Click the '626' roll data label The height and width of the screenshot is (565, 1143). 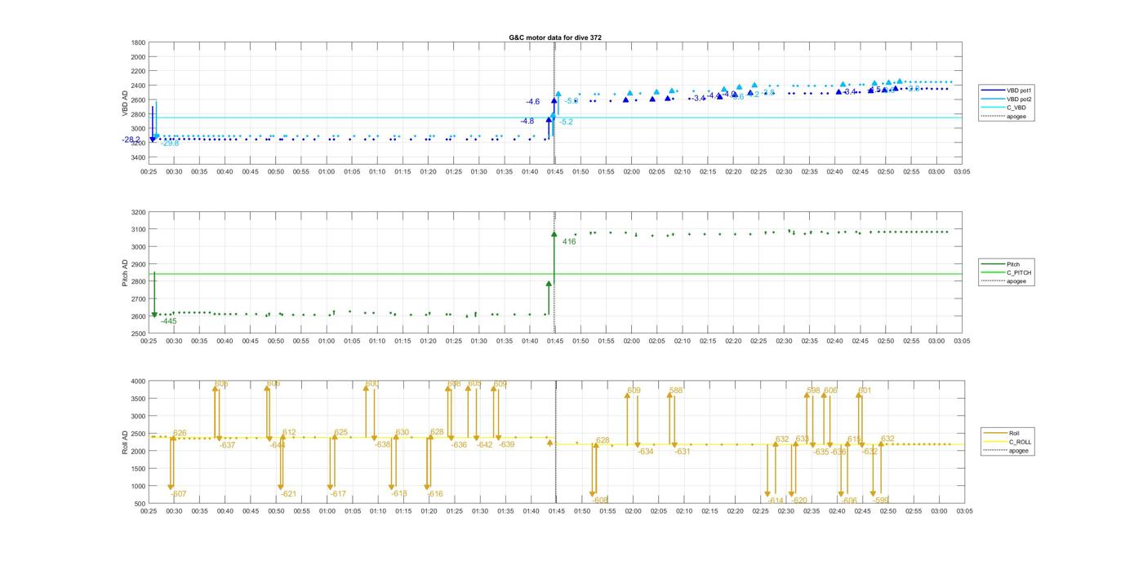pos(180,433)
